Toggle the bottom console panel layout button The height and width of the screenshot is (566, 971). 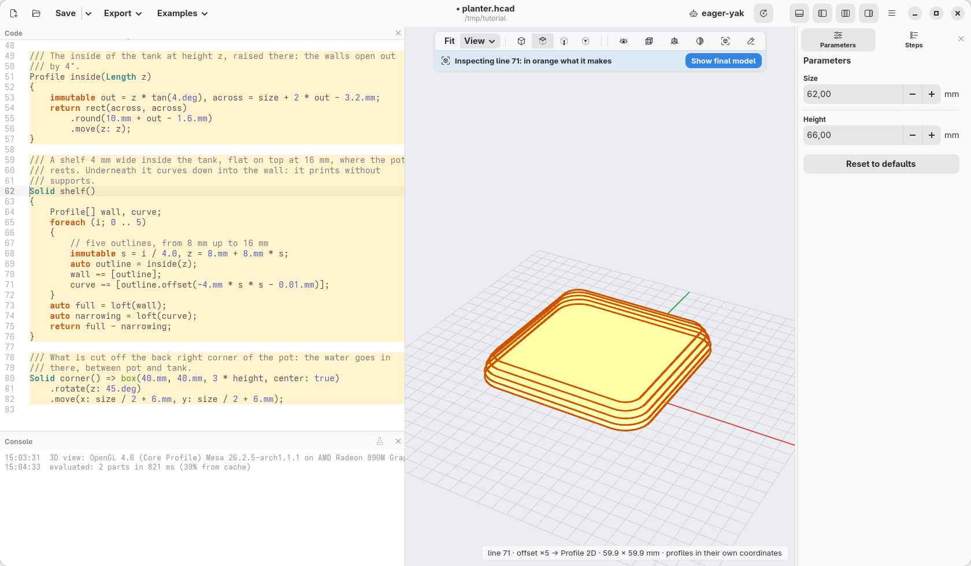pos(799,13)
